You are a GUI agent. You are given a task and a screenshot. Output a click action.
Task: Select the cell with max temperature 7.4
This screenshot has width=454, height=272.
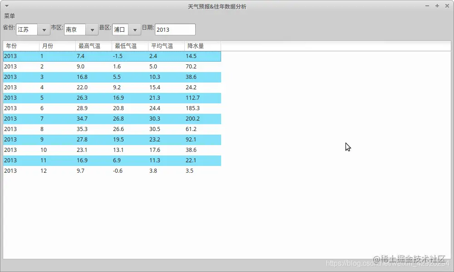pos(80,56)
